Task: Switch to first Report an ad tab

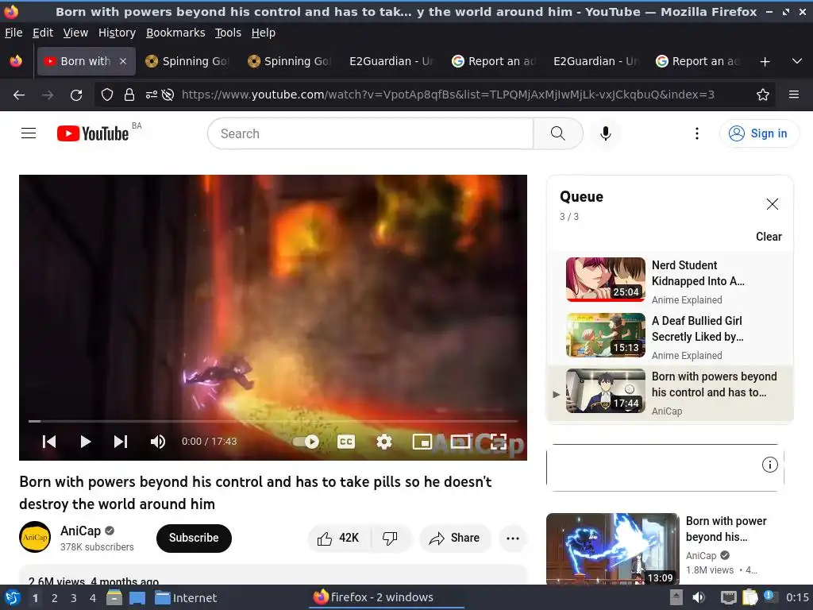Action: pos(494,61)
